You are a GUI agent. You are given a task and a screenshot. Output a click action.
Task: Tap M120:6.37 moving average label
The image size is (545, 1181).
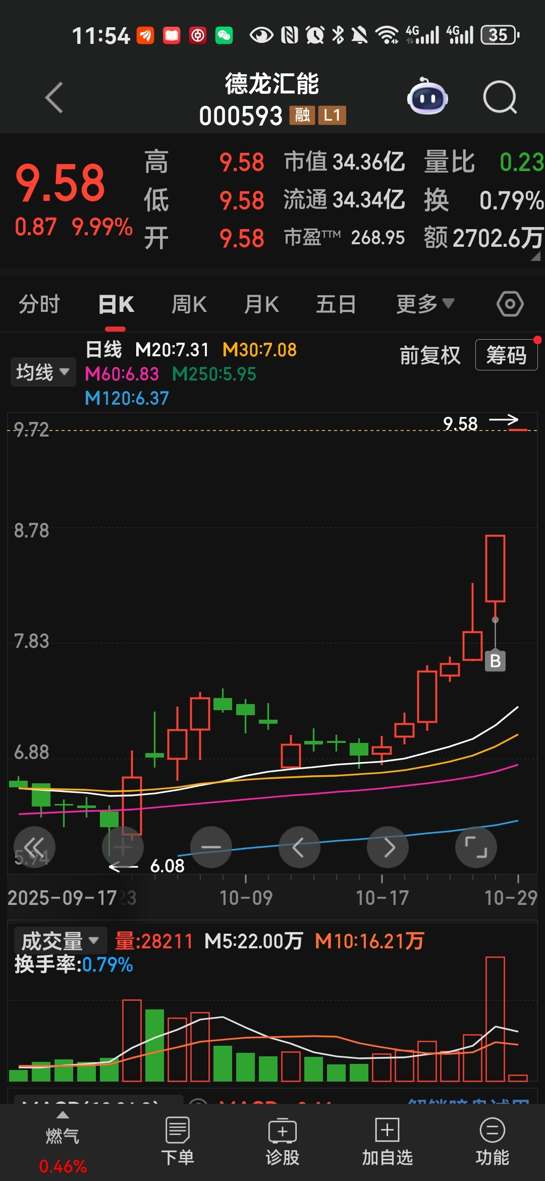(x=127, y=398)
